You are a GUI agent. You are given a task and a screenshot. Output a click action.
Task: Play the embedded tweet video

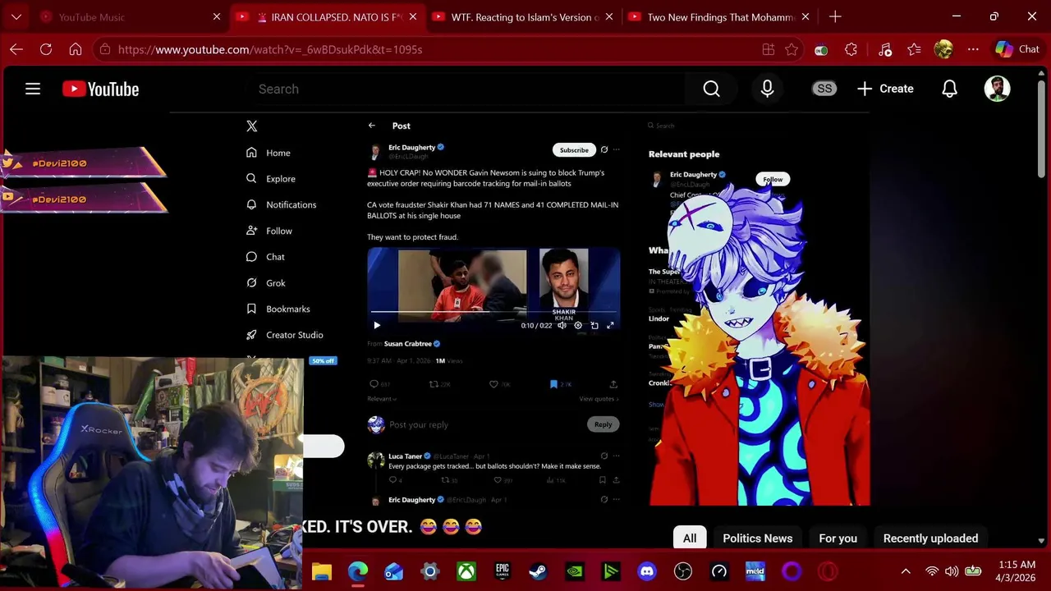pyautogui.click(x=377, y=326)
